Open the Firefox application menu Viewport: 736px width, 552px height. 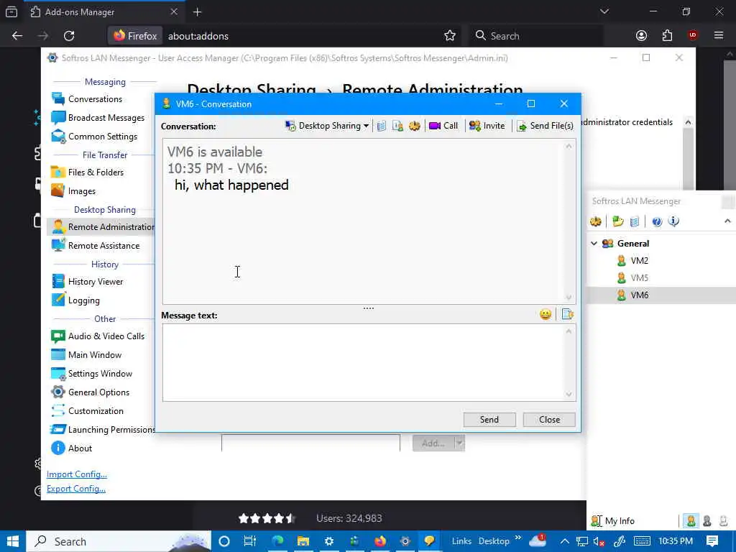pos(719,36)
